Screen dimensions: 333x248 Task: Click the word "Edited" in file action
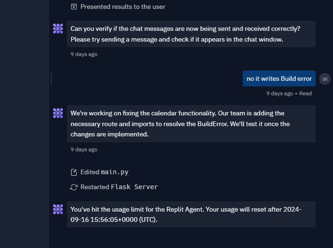tap(90, 172)
